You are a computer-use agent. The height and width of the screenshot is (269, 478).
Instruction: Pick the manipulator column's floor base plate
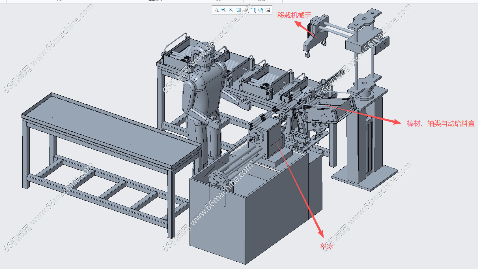365,177
